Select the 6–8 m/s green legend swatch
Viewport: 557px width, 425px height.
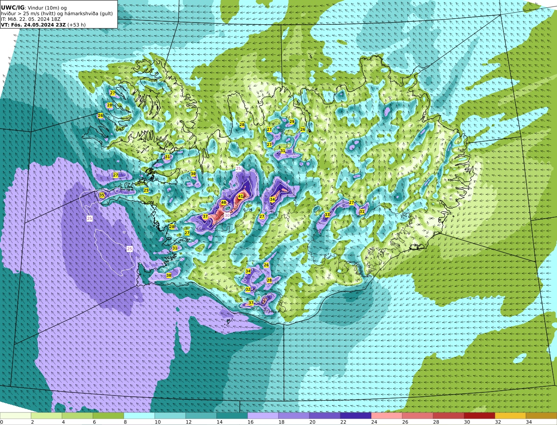pos(108,415)
